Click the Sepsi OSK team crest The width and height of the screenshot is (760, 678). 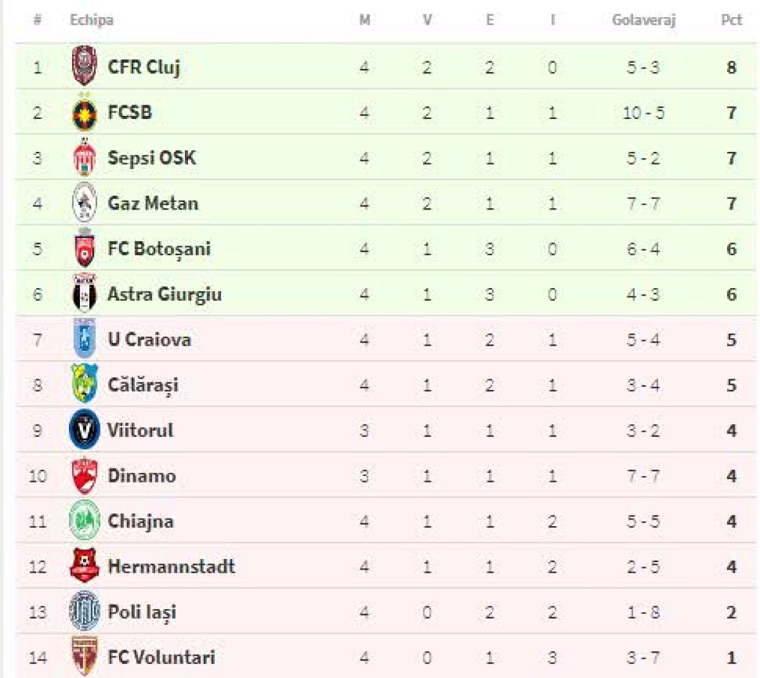coord(84,158)
